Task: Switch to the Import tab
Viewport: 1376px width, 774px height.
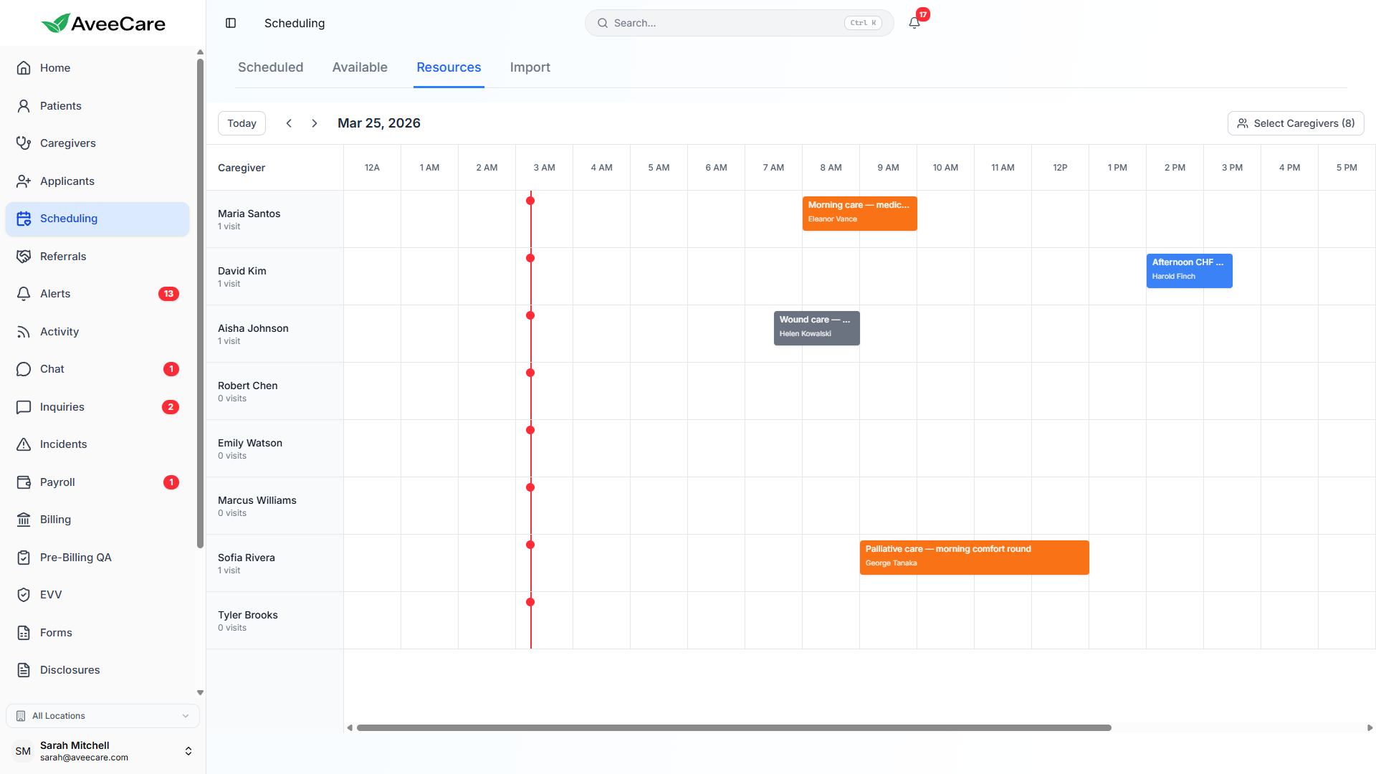Action: point(530,67)
